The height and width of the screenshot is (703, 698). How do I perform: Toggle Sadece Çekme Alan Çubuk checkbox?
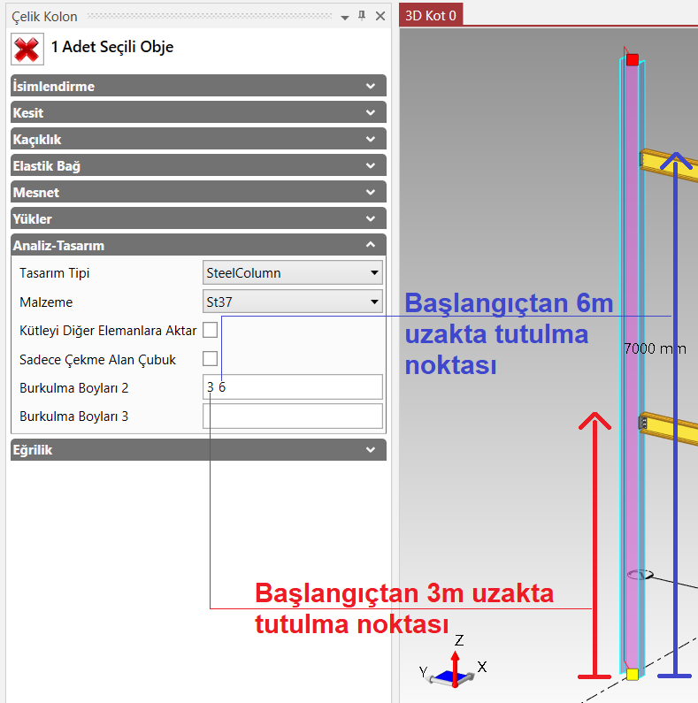click(211, 359)
